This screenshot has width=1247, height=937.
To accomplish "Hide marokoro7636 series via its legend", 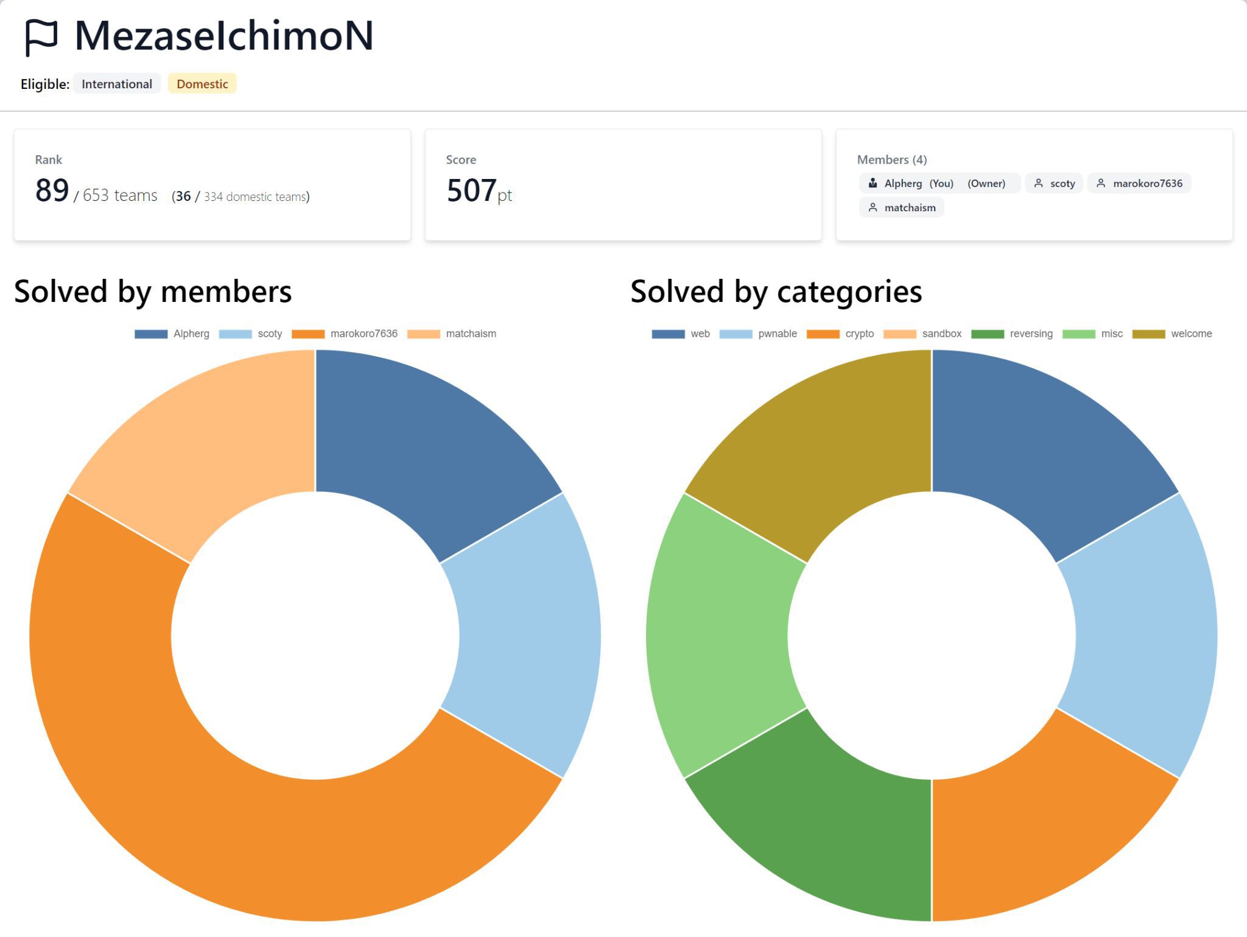I will click(x=345, y=334).
